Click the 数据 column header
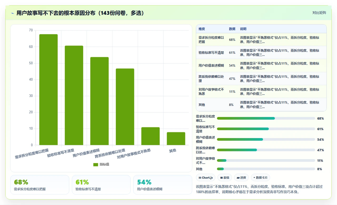337x205 pixels. pos(232,29)
